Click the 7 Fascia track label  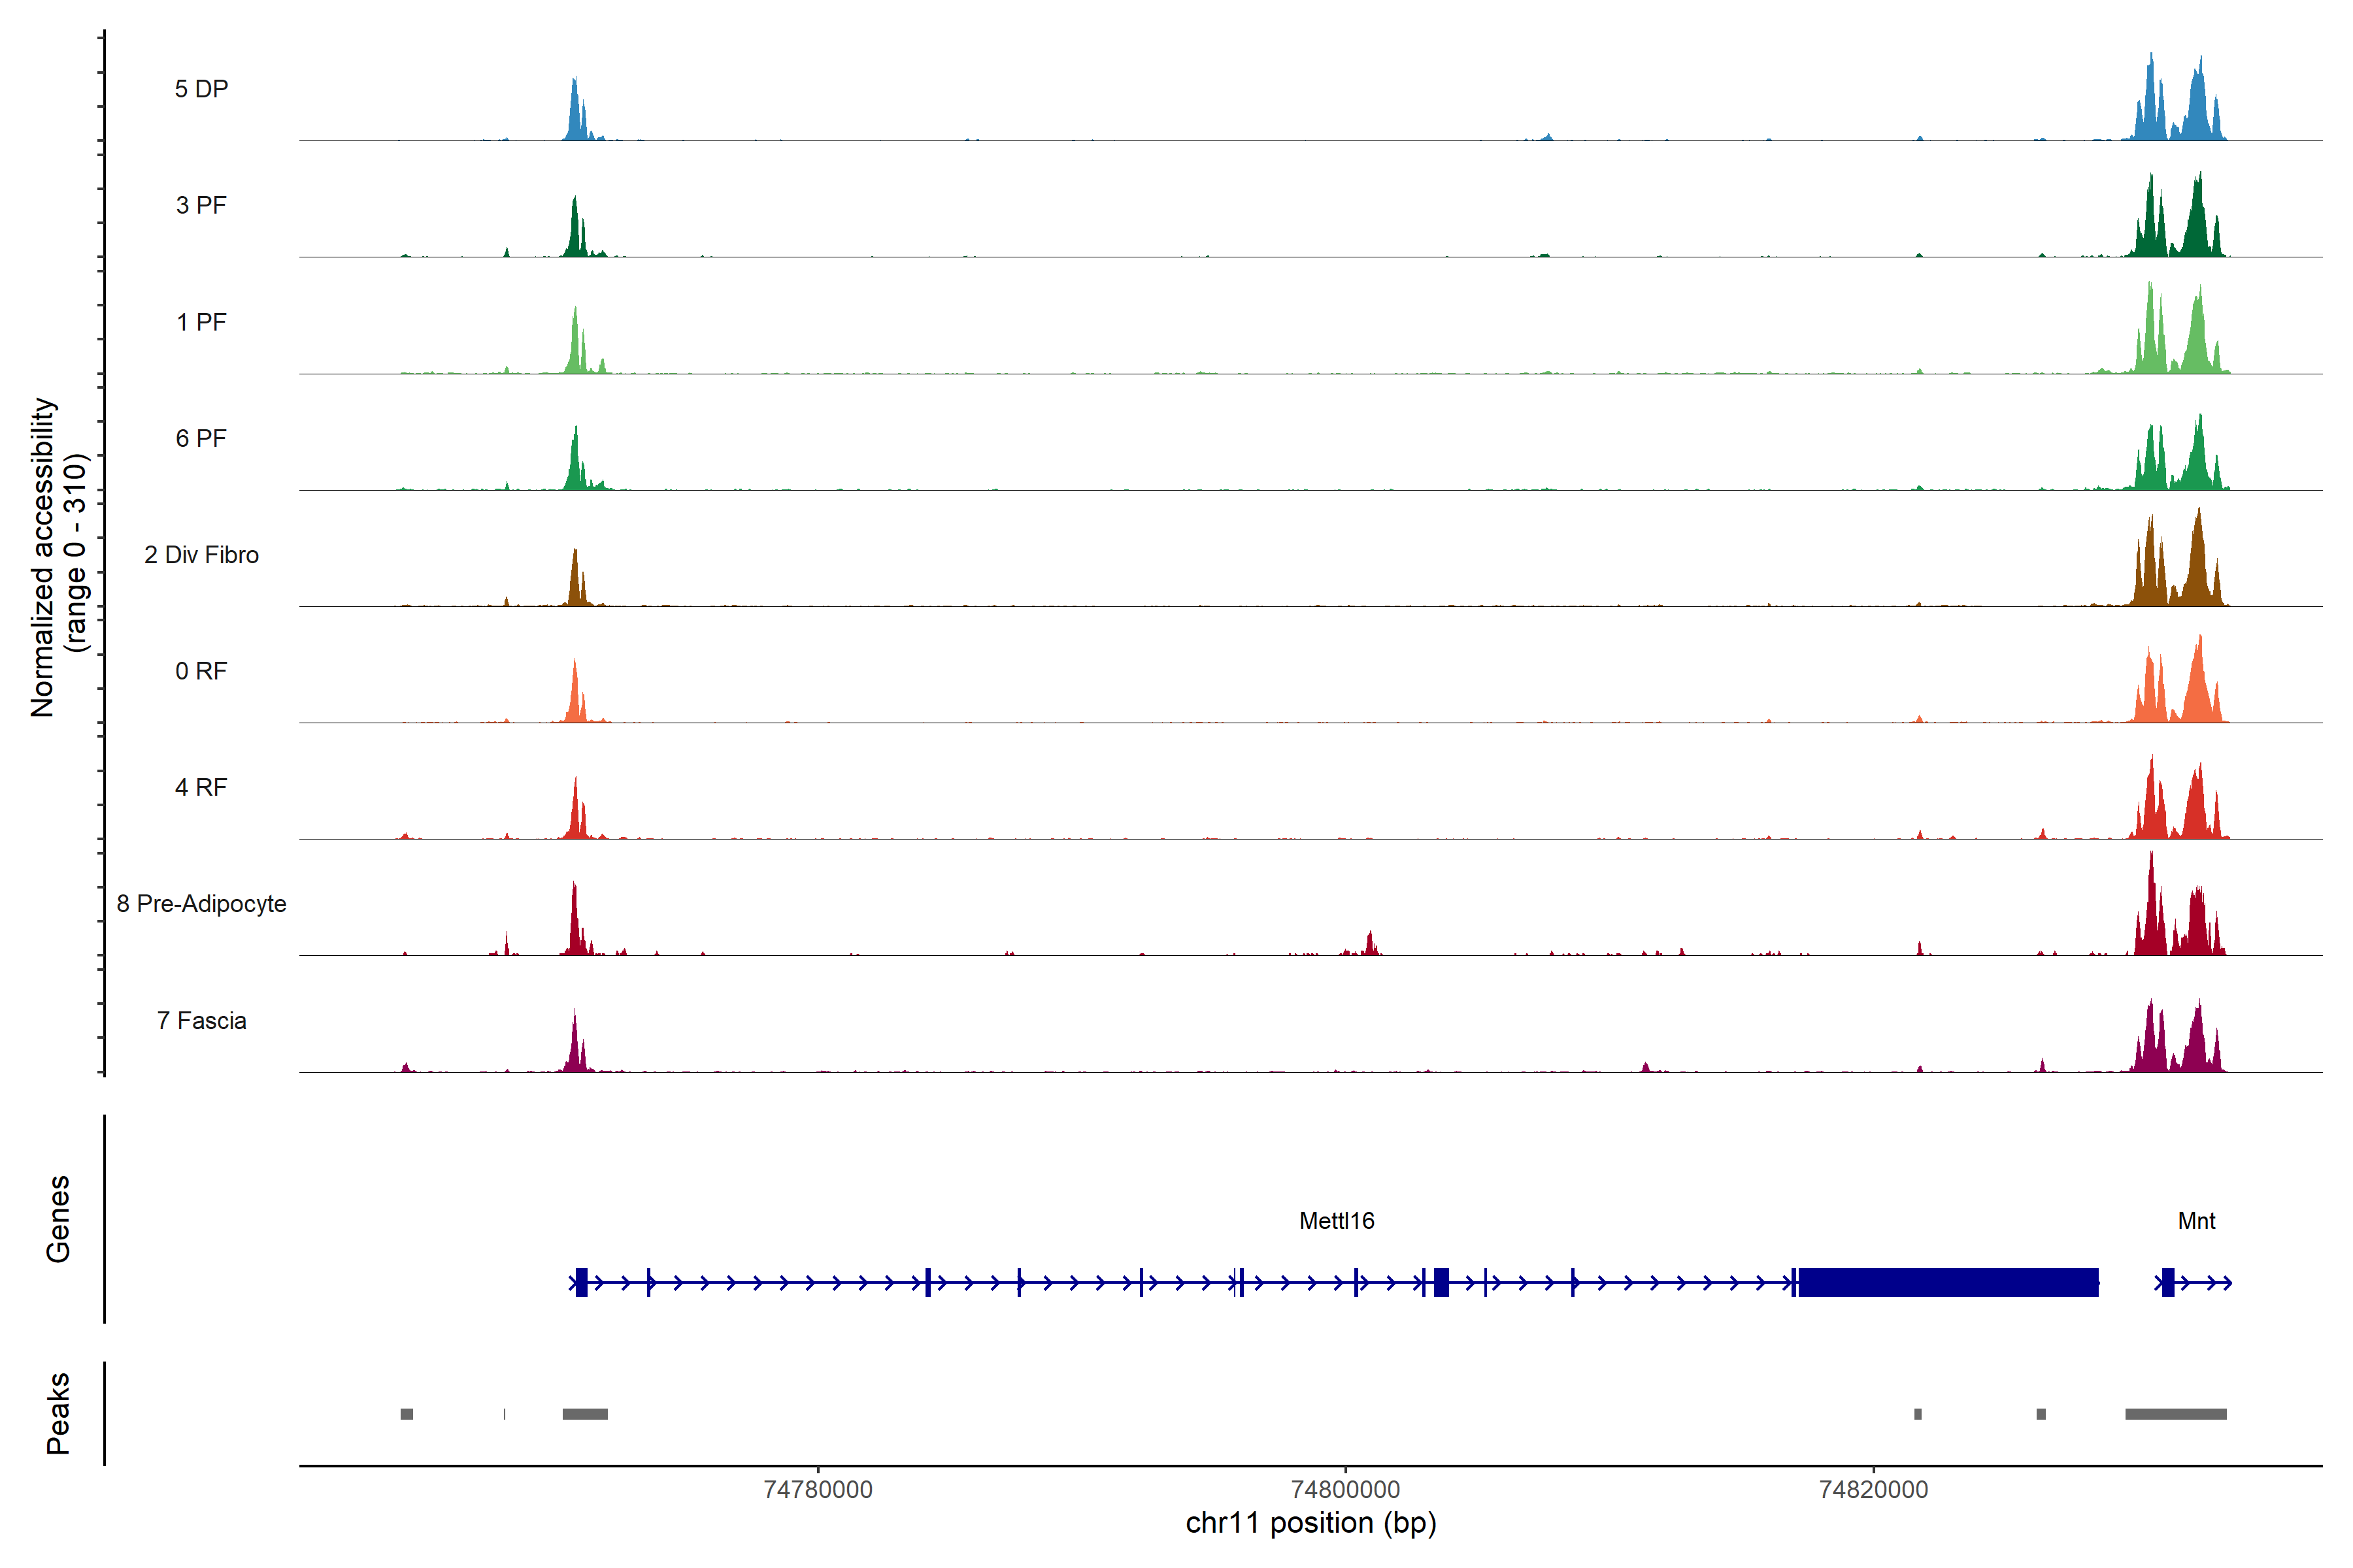click(x=201, y=1021)
